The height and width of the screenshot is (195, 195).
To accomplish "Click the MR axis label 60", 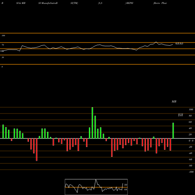I will [x=190, y=122].
